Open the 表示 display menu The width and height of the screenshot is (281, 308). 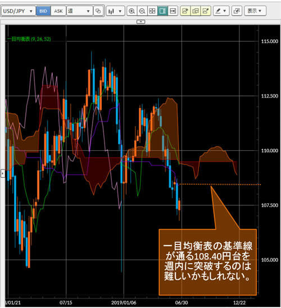click(x=255, y=11)
